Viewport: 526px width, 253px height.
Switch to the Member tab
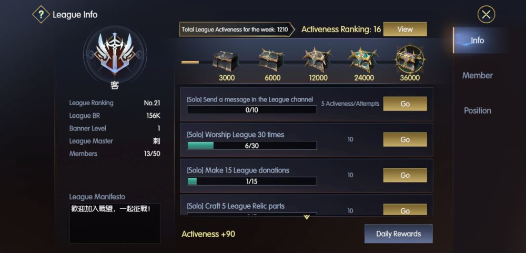[477, 75]
